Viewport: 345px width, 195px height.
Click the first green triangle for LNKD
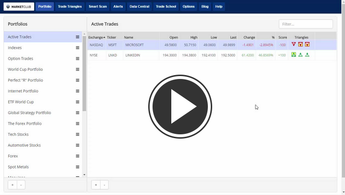(294, 55)
